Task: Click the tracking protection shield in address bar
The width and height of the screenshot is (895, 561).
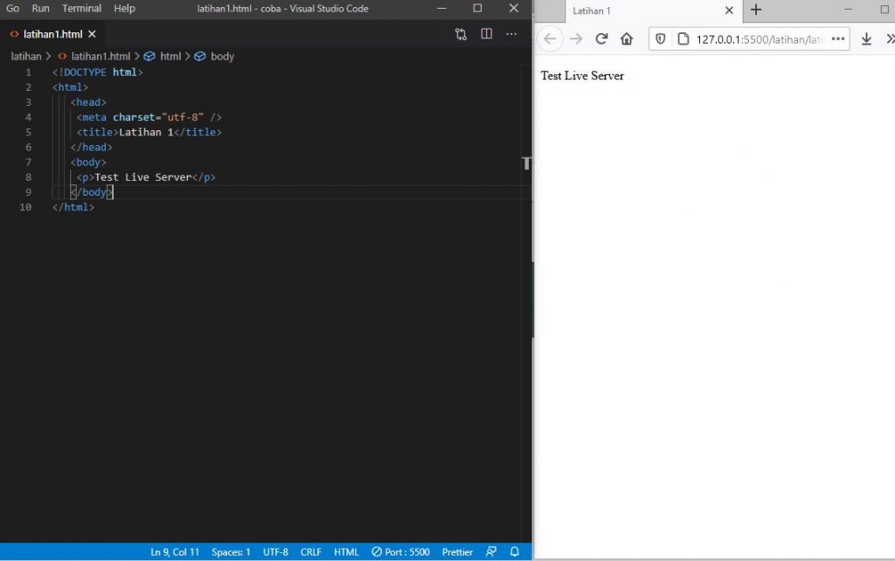Action: pyautogui.click(x=660, y=38)
